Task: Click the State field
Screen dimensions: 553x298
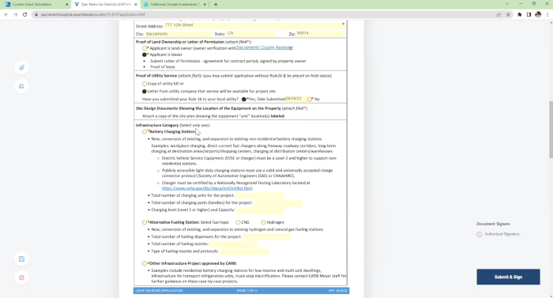Action: pyautogui.click(x=250, y=33)
